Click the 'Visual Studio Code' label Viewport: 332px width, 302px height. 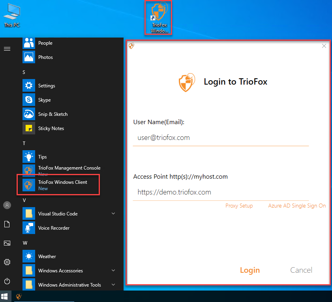[58, 213]
